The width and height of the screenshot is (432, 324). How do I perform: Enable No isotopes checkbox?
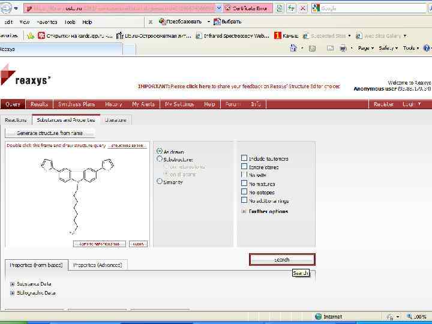(x=244, y=191)
